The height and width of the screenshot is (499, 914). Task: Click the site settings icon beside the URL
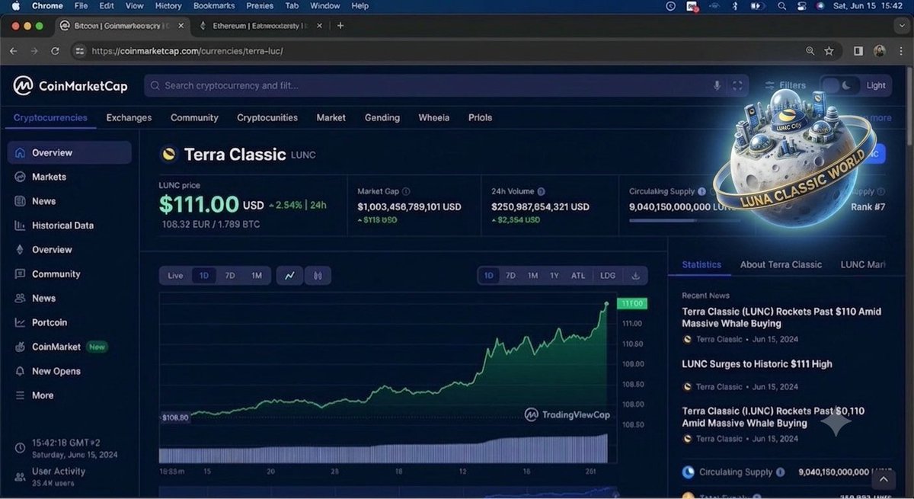[80, 51]
